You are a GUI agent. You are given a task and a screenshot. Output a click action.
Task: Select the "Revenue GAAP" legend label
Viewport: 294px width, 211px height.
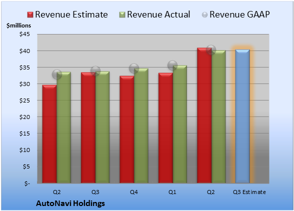(x=239, y=14)
